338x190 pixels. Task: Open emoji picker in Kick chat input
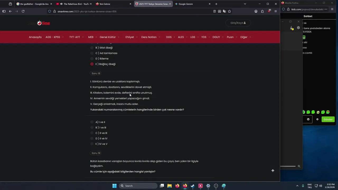point(308,119)
